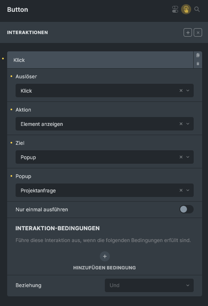
Task: Clear the Projektanfrage popup selection
Action: tap(181, 190)
